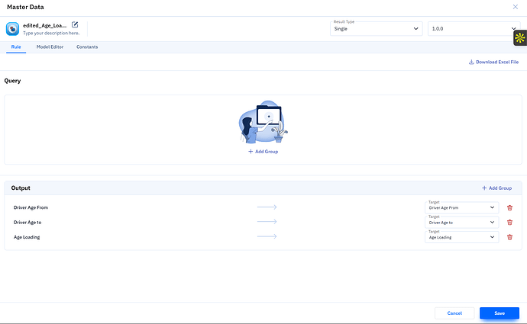The width and height of the screenshot is (527, 324).
Task: Delete the Driver Age From output row
Action: tap(509, 207)
